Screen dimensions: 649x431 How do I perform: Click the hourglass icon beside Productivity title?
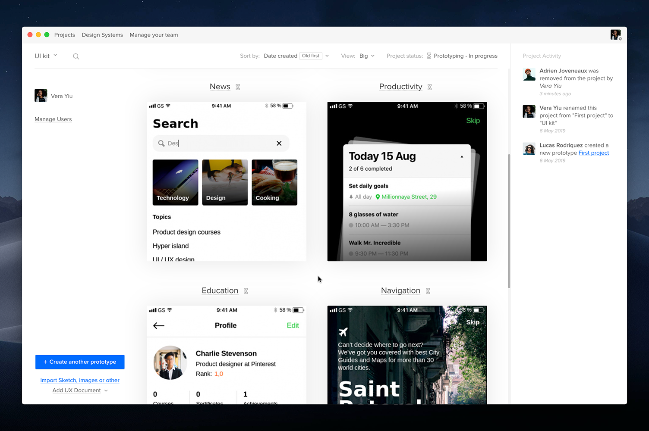(x=430, y=87)
